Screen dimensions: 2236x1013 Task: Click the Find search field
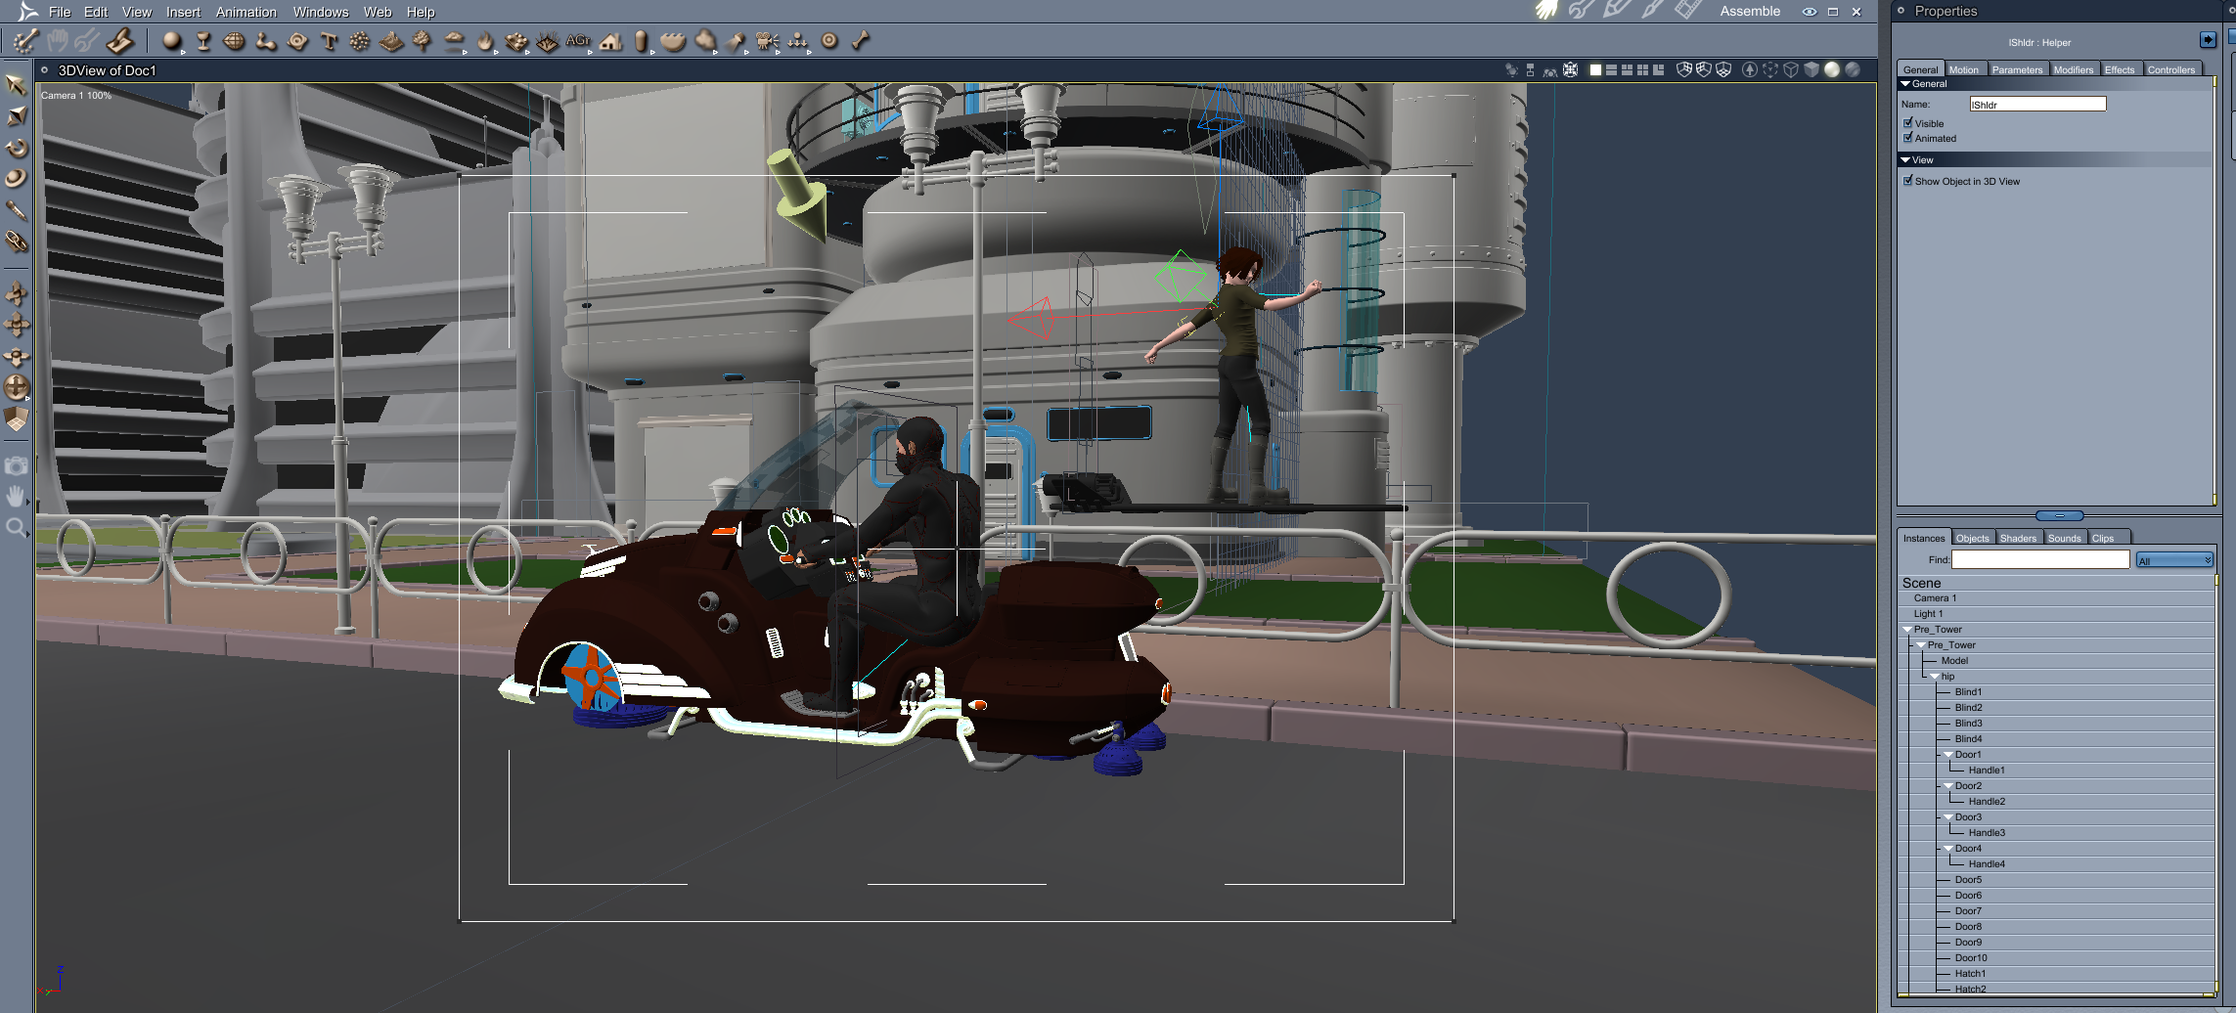(x=2040, y=559)
